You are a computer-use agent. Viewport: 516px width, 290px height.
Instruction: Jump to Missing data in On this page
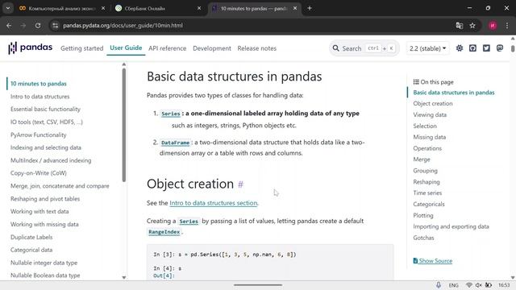click(x=430, y=137)
